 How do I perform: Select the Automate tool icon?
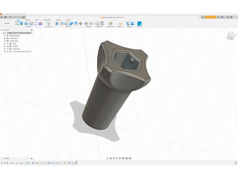click(49, 23)
